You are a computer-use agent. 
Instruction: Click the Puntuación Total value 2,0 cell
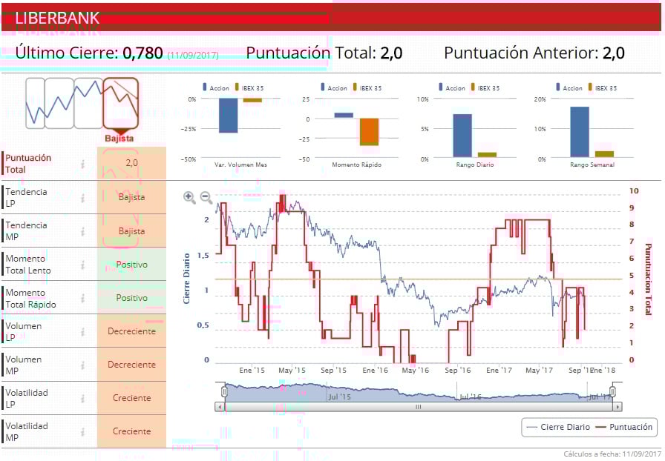(x=131, y=163)
